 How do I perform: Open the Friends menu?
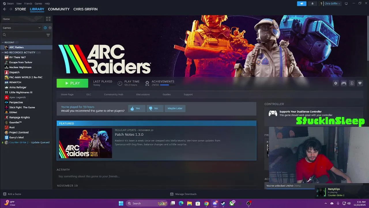pos(28,3)
